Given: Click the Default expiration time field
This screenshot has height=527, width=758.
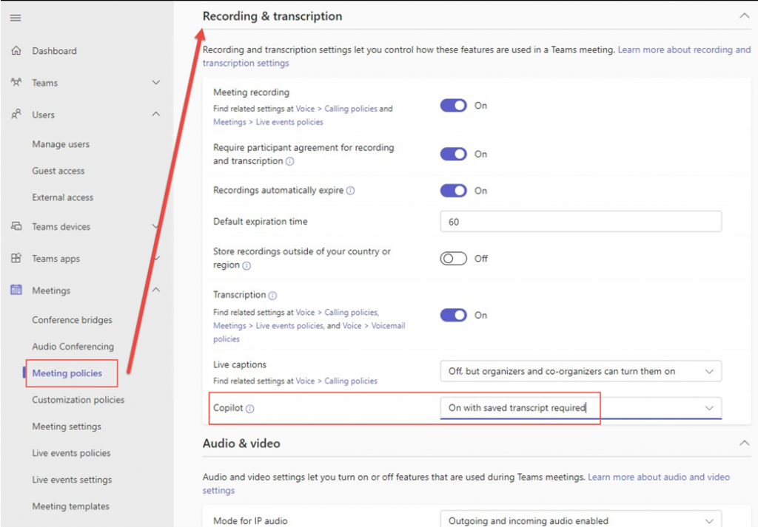Looking at the screenshot, I should [x=580, y=222].
